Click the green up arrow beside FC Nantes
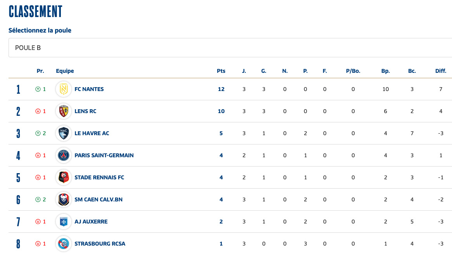 (x=38, y=89)
